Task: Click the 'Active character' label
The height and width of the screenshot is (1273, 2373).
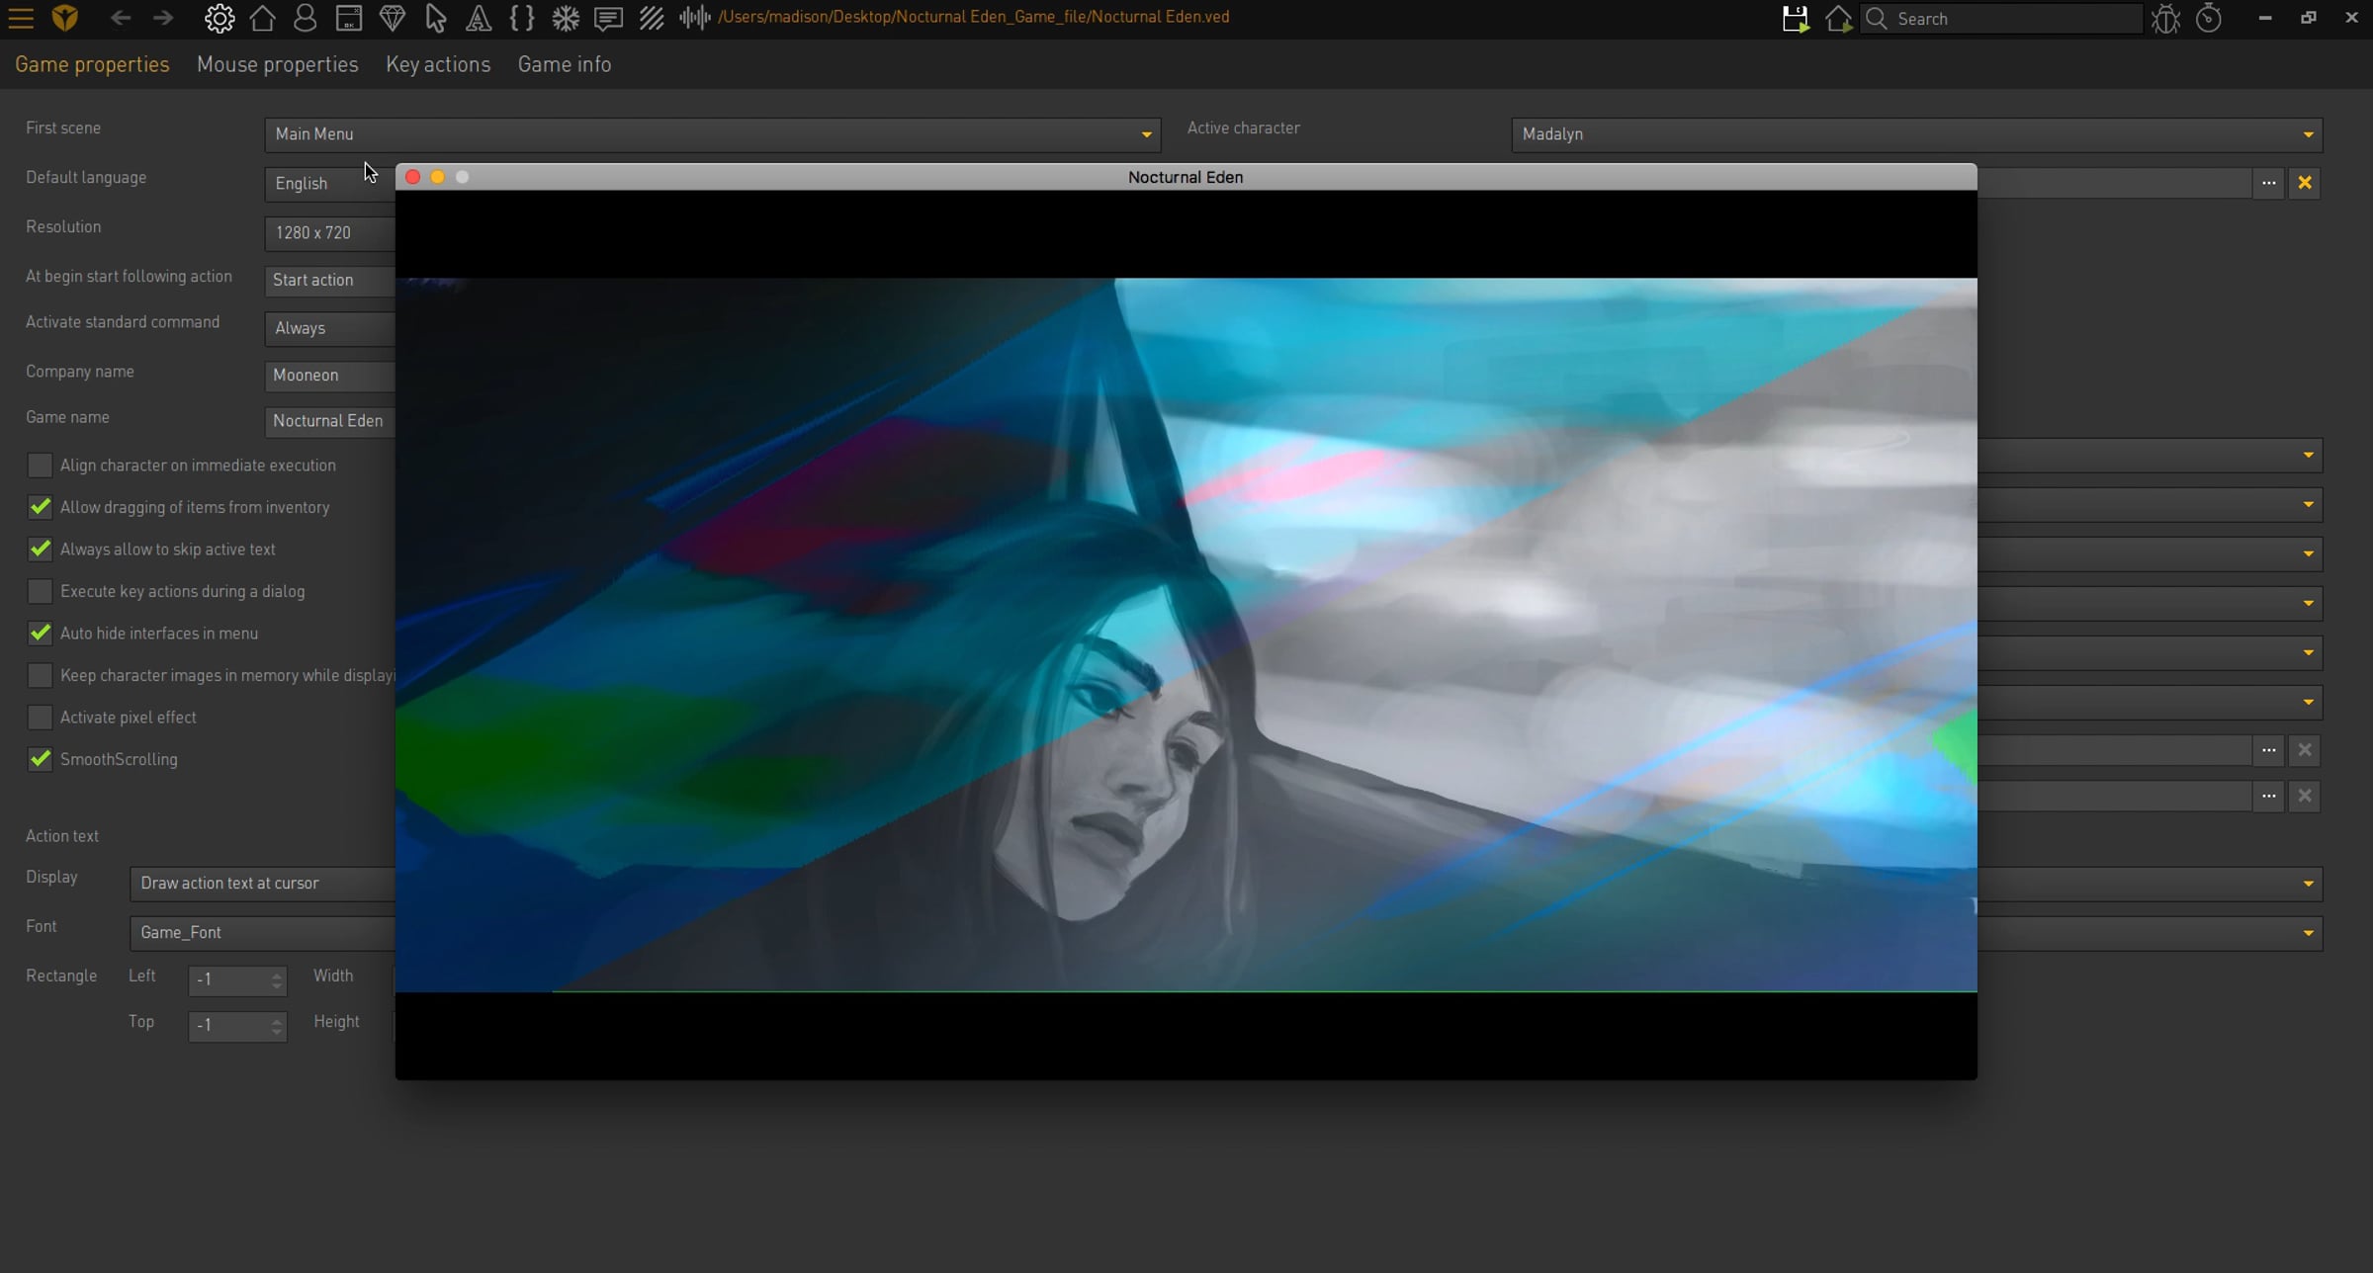Action: tap(1243, 128)
